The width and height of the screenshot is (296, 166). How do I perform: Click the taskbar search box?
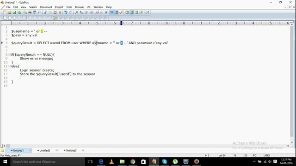[48, 162]
